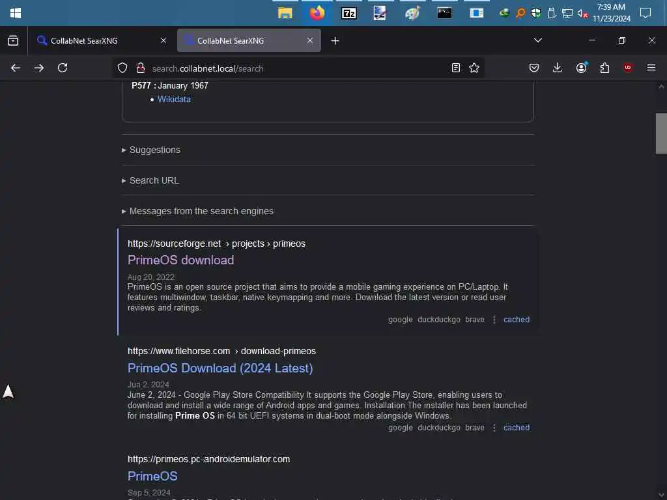Click the scrollbar down arrow
This screenshot has width=667, height=500.
[661, 495]
